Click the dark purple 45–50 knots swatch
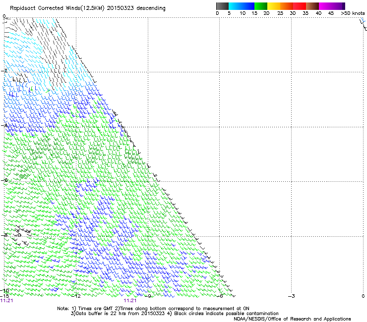This screenshot has width=367, height=322. 338,6
